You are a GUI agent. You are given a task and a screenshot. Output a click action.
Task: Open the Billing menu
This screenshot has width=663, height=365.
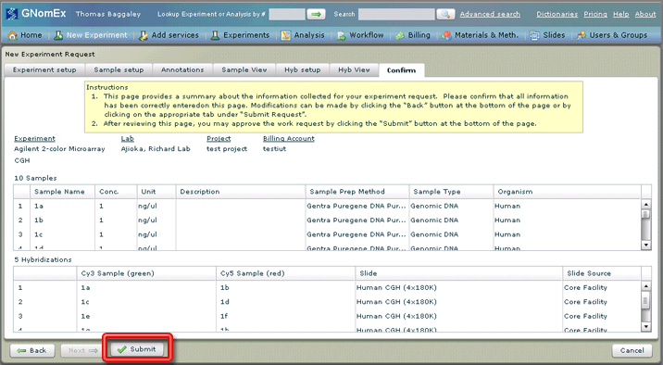coord(419,35)
